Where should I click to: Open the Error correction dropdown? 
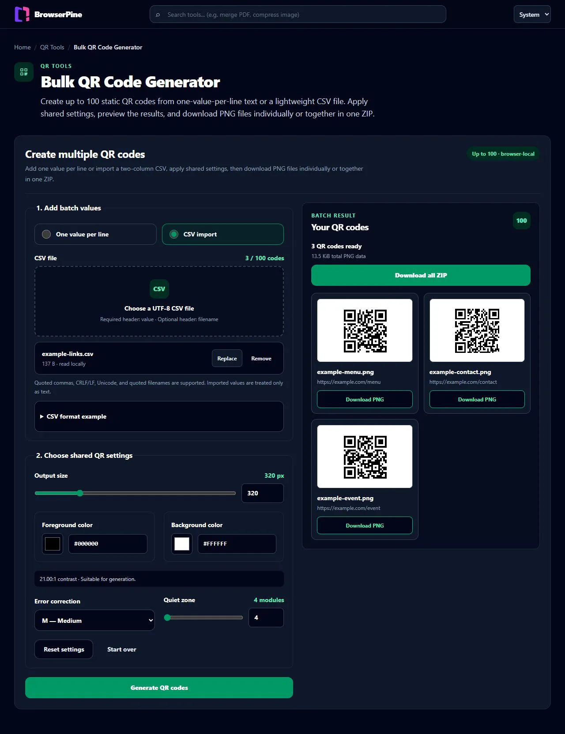(94, 620)
